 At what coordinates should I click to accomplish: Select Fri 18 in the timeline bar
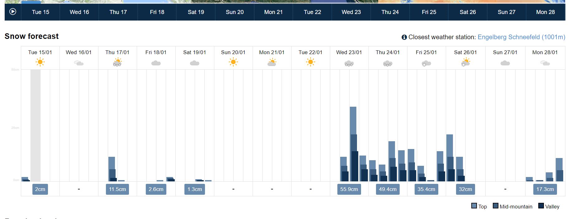click(157, 12)
